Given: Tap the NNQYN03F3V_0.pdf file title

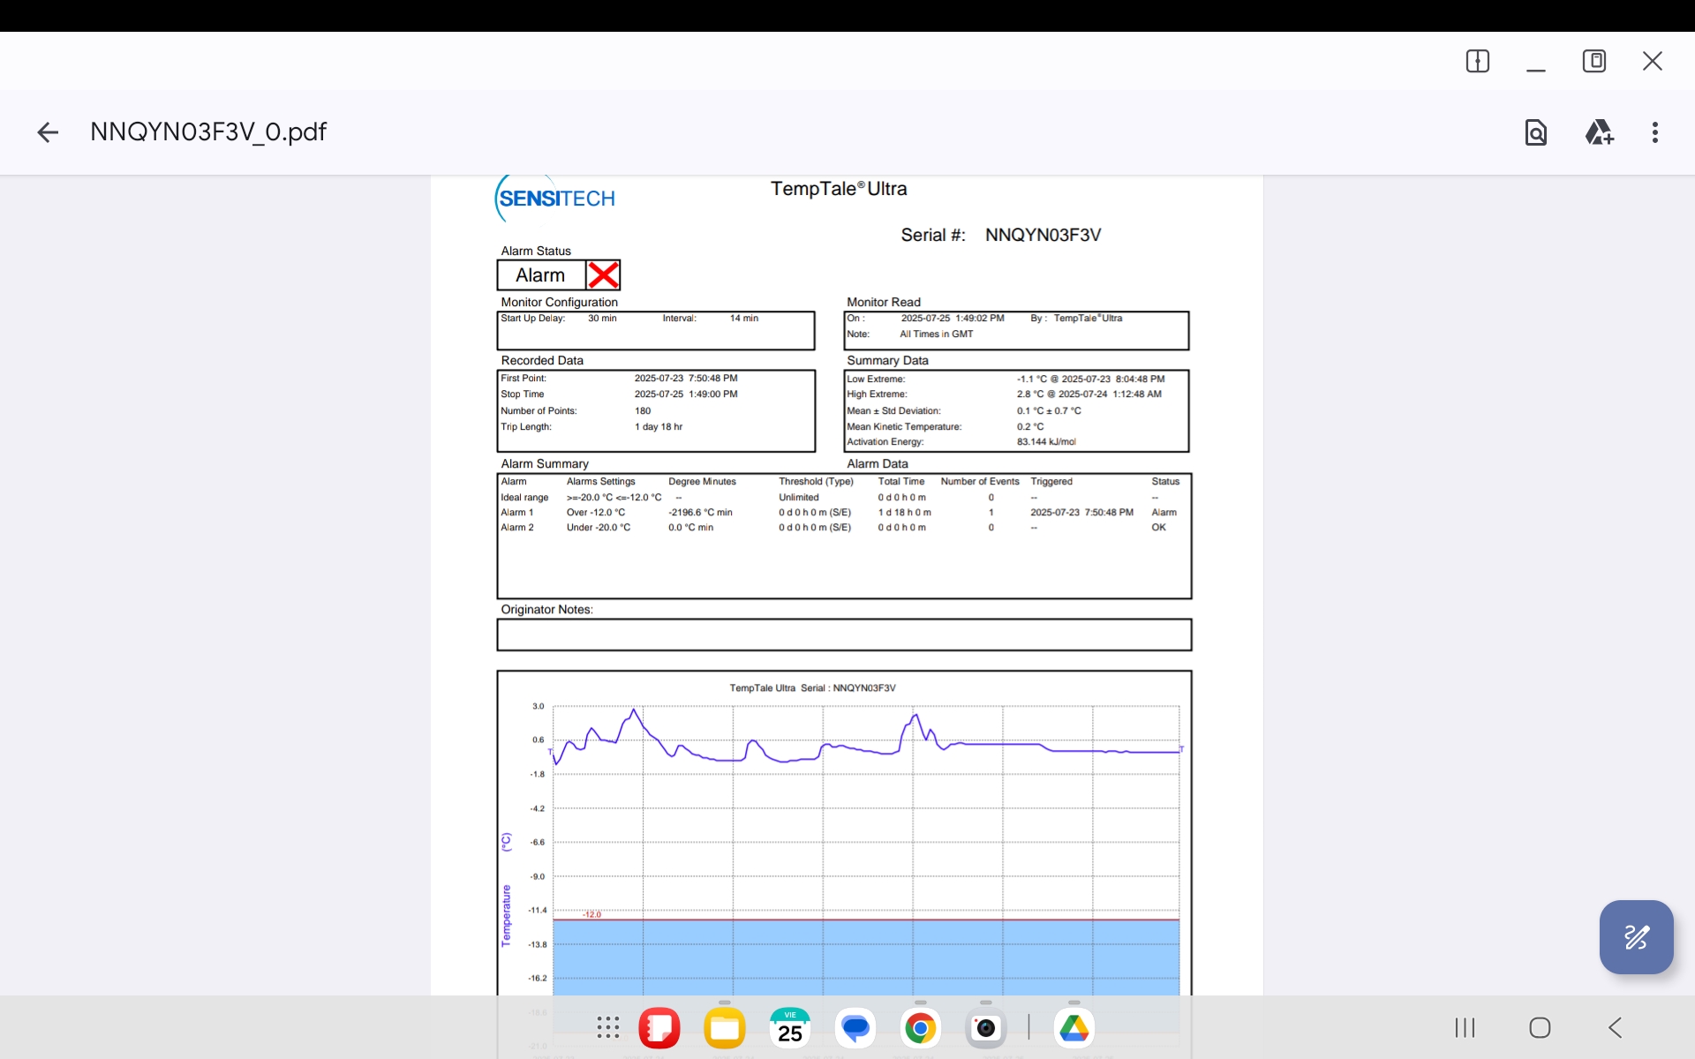Looking at the screenshot, I should 208,132.
